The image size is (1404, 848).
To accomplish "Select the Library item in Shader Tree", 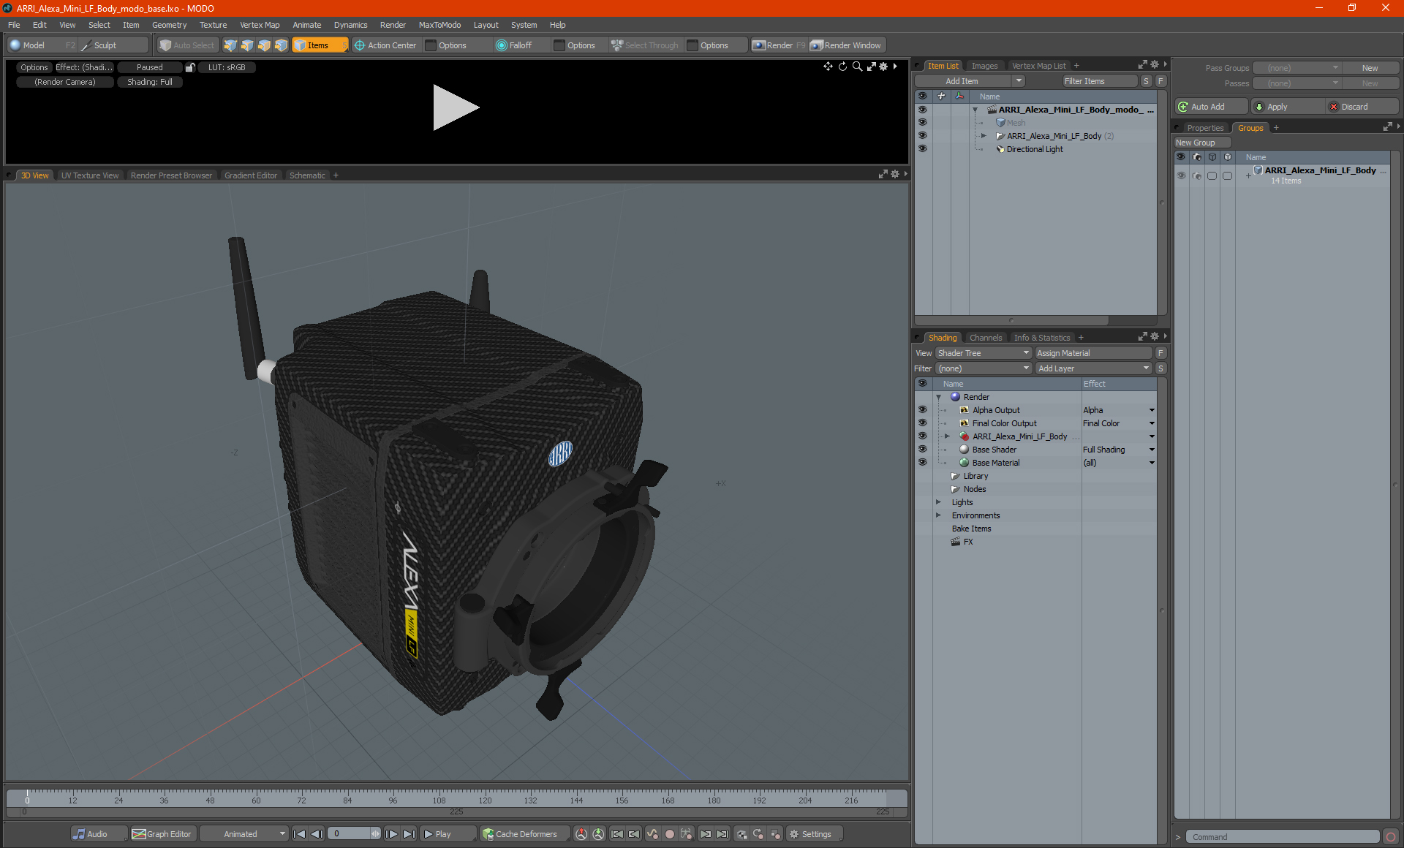I will (975, 476).
